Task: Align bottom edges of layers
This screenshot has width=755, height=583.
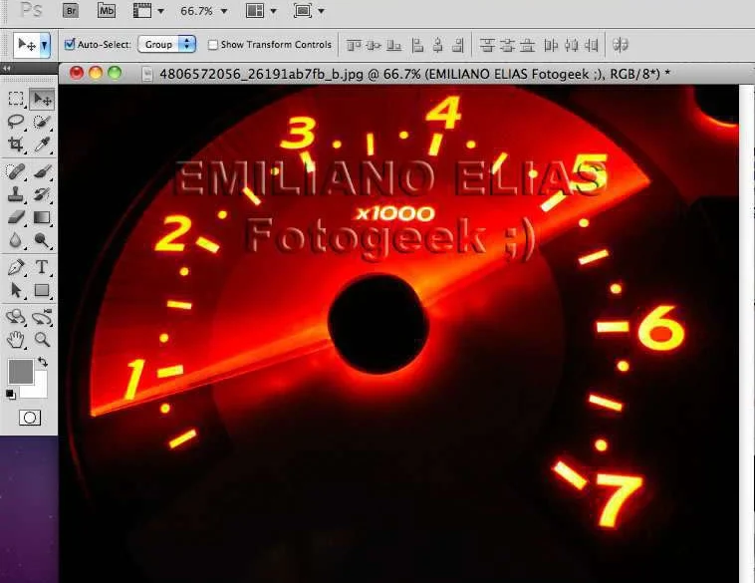Action: [393, 45]
